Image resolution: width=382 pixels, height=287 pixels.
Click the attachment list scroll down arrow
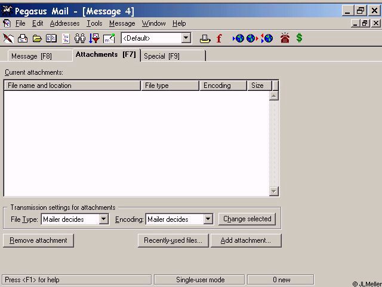(x=274, y=191)
